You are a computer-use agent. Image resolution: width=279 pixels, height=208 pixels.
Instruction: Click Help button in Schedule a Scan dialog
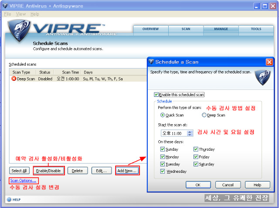point(258,185)
